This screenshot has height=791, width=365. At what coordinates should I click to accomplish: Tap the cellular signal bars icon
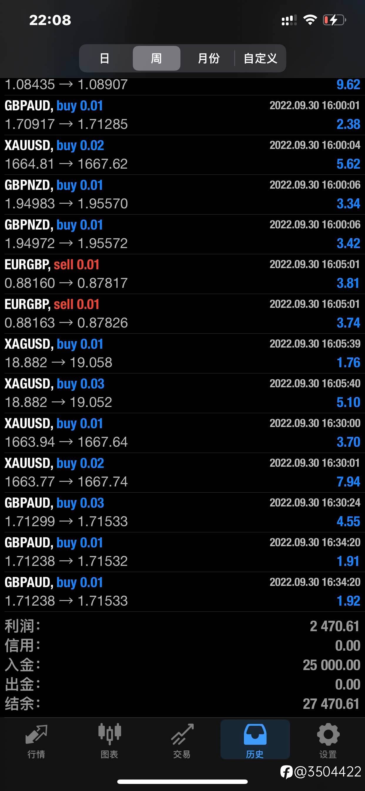(289, 20)
